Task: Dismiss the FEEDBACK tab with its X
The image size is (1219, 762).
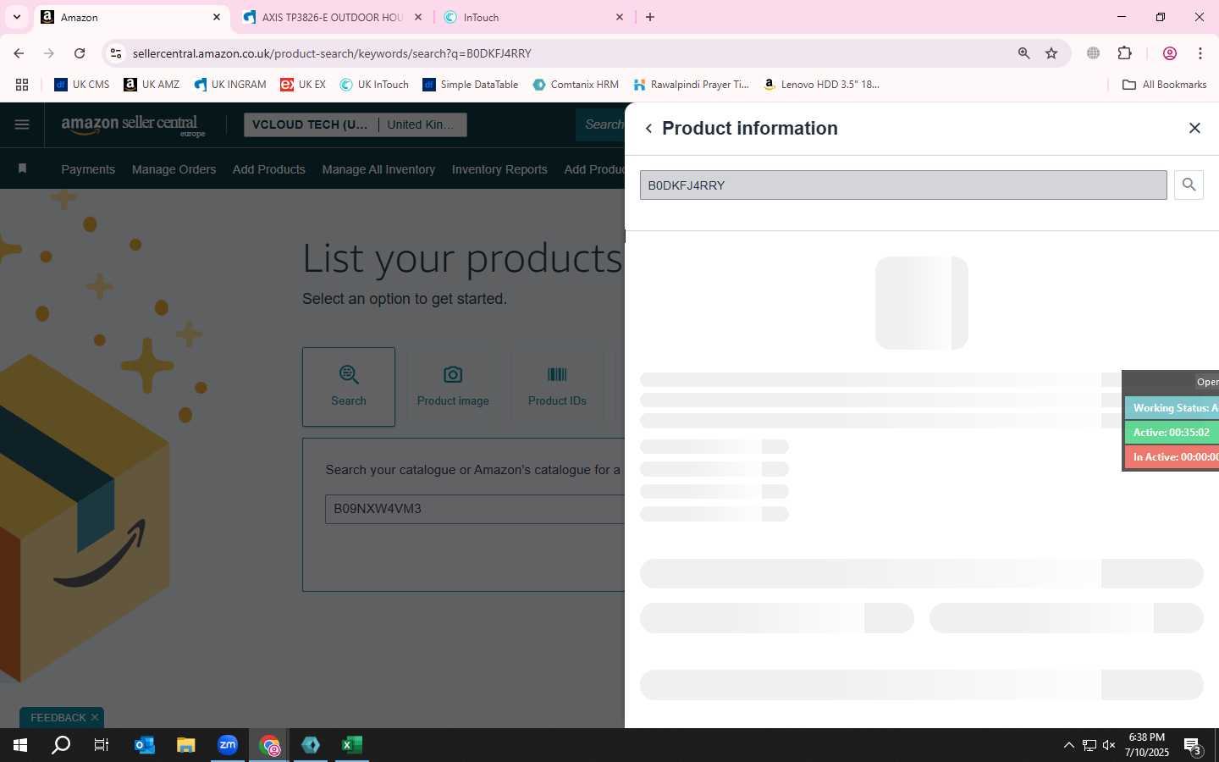Action: click(x=95, y=718)
